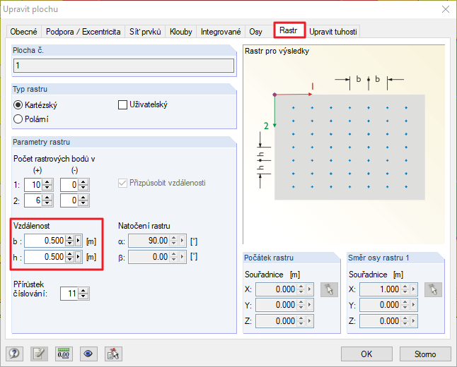Open the rotation β arrow menu

183,257
